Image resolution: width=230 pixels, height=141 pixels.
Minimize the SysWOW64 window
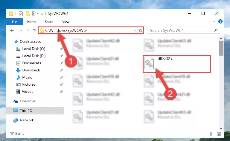click(x=190, y=14)
